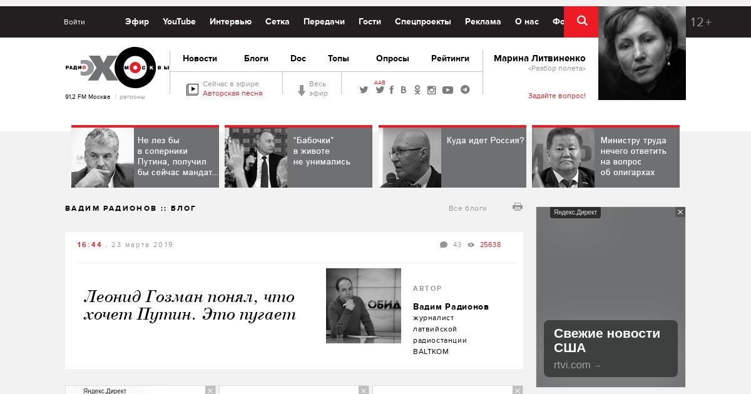Close the second bottom ad banner
This screenshot has width=751, height=394.
pyautogui.click(x=364, y=390)
